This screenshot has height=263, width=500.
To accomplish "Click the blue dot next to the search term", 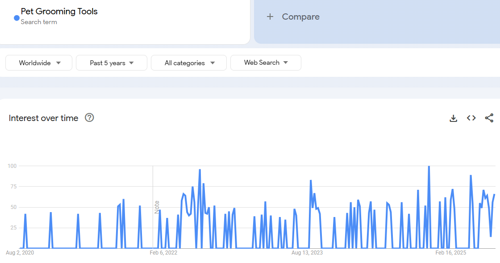I will pos(17,18).
